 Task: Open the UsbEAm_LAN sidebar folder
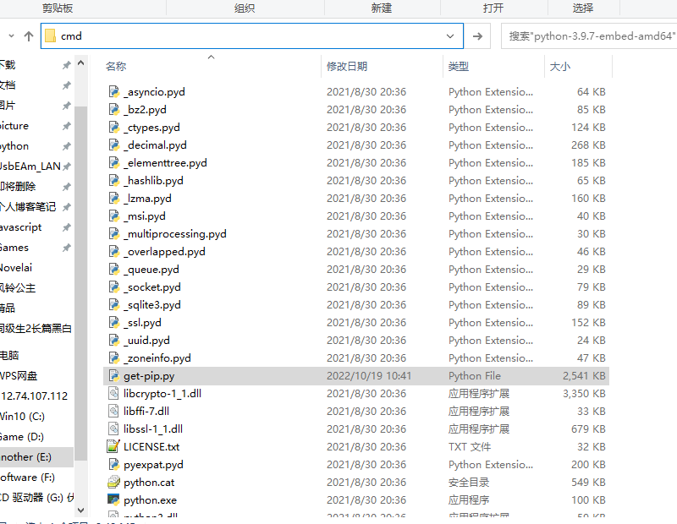[x=30, y=166]
